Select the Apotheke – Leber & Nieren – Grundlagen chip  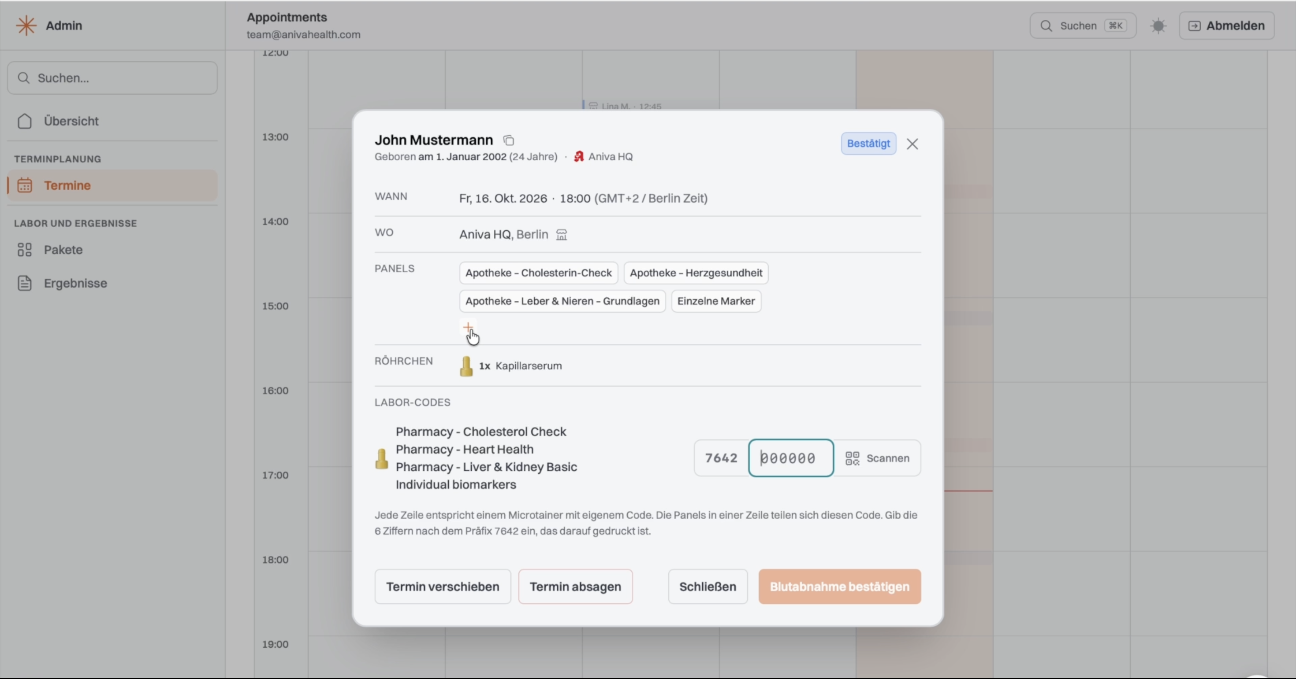point(562,301)
